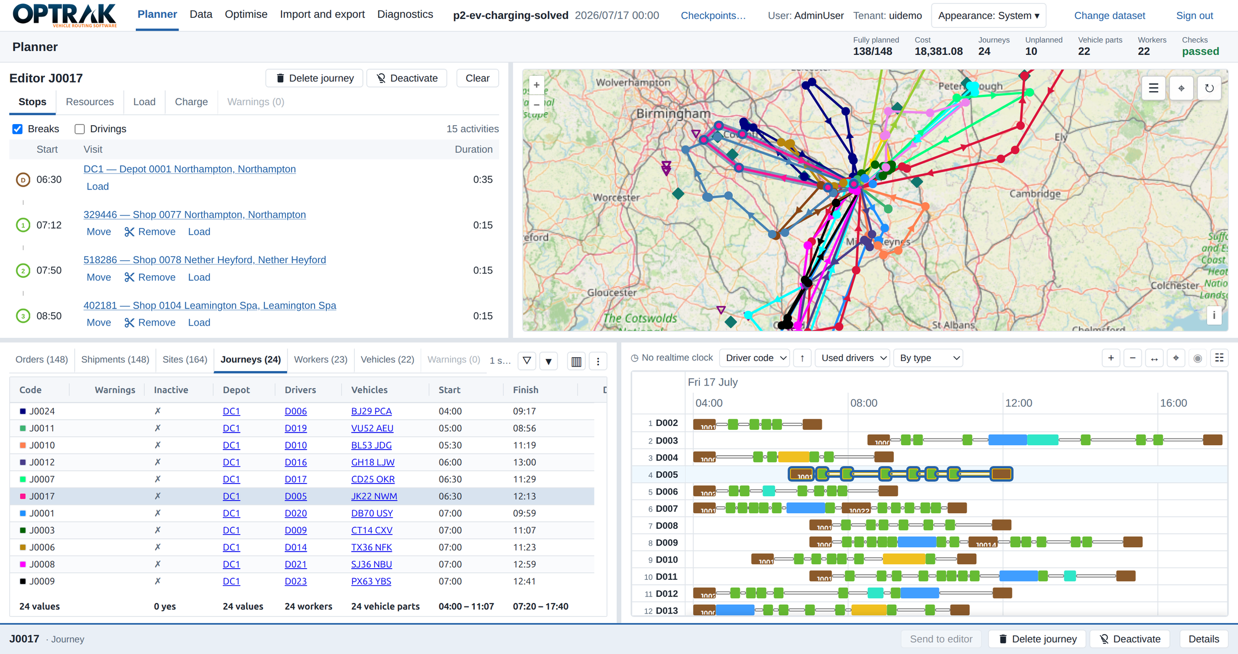Viewport: 1238px width, 654px height.
Task: Click Change dataset link
Action: [x=1109, y=16]
